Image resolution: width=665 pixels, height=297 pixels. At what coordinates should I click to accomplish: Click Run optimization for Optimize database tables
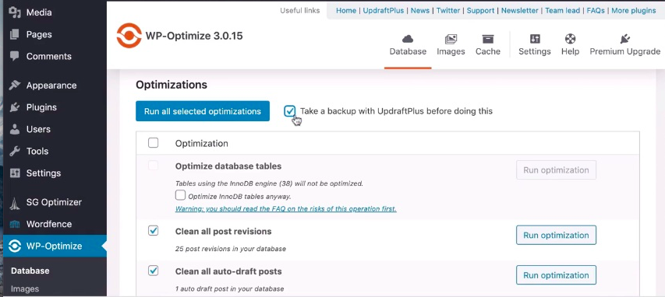click(x=556, y=170)
